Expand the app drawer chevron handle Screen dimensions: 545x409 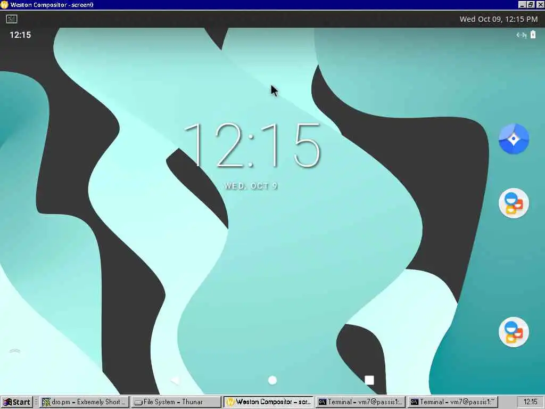[15, 350]
